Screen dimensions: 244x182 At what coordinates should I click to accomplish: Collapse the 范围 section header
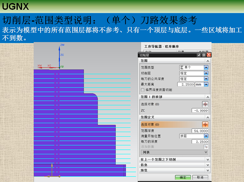pos(175,61)
